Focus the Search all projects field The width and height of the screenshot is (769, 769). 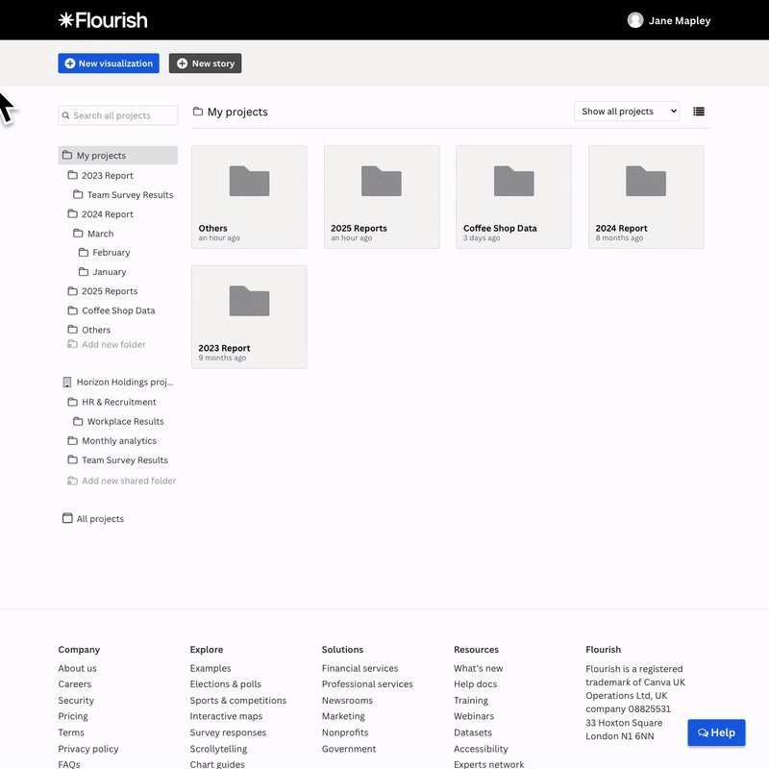coord(117,115)
